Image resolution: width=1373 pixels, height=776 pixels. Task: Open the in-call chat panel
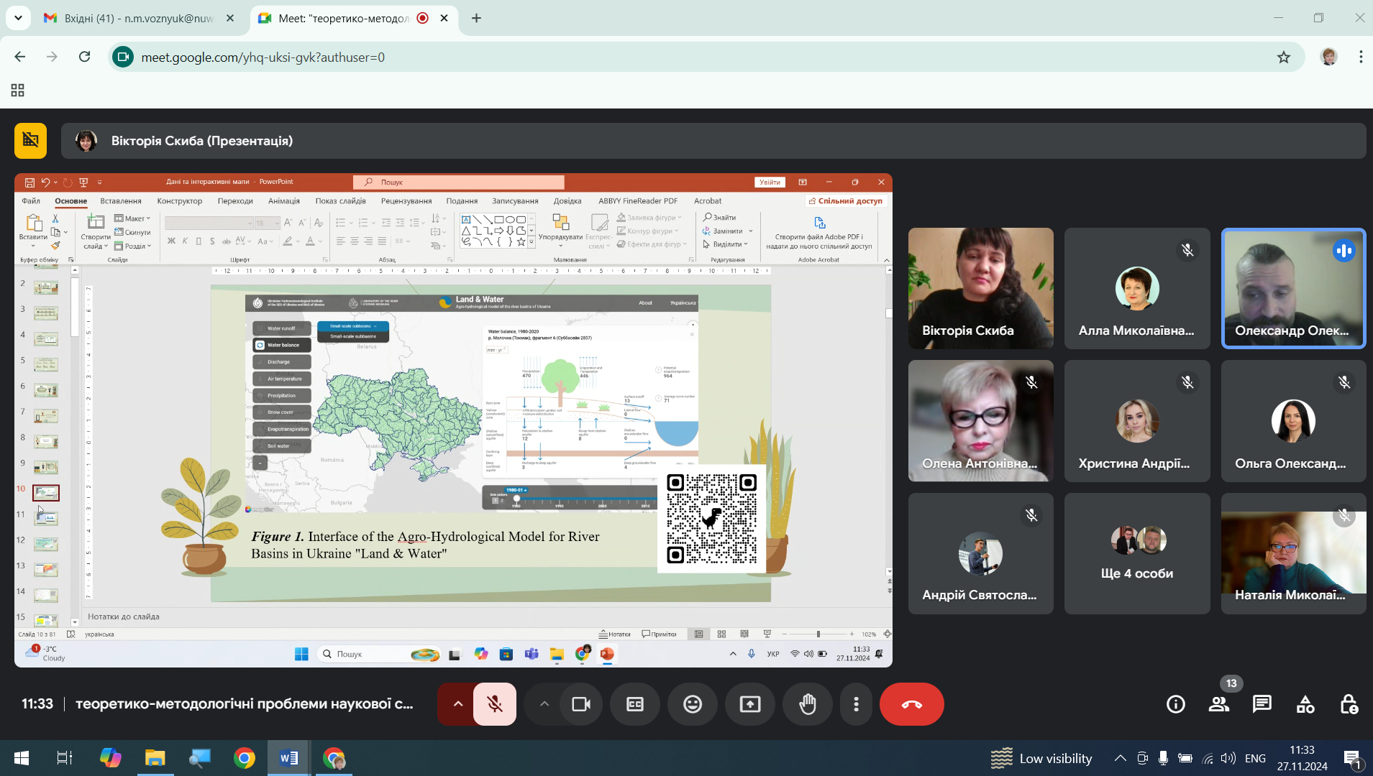[x=1262, y=704]
